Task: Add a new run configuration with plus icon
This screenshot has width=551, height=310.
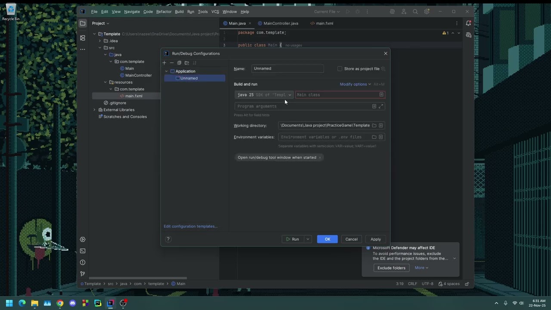Action: [164, 63]
